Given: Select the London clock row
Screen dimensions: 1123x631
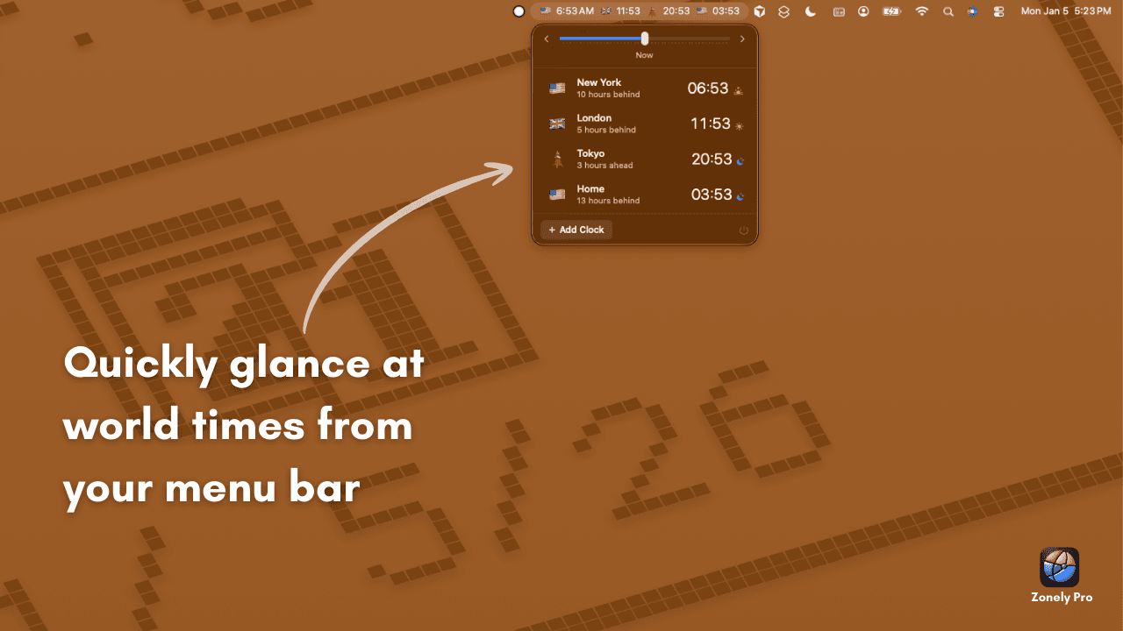Looking at the screenshot, I should pyautogui.click(x=645, y=124).
